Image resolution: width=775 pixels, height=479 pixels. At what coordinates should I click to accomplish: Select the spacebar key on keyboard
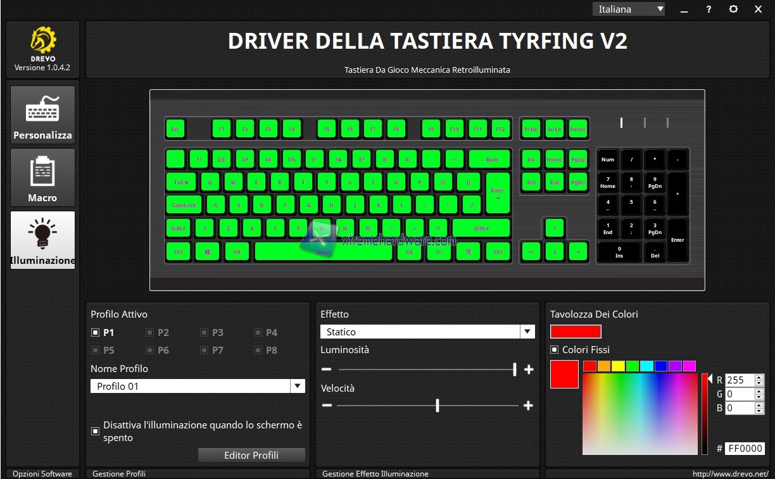click(x=324, y=251)
